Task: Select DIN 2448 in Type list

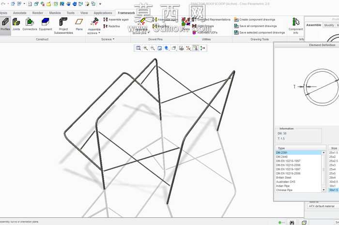Action: click(298, 157)
